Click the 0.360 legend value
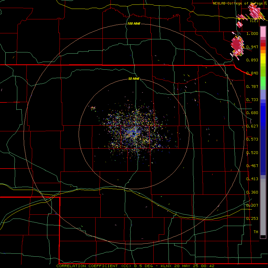This screenshot has height=268, width=268. pyautogui.click(x=252, y=192)
